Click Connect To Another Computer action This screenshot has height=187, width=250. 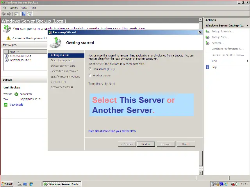click(x=227, y=55)
